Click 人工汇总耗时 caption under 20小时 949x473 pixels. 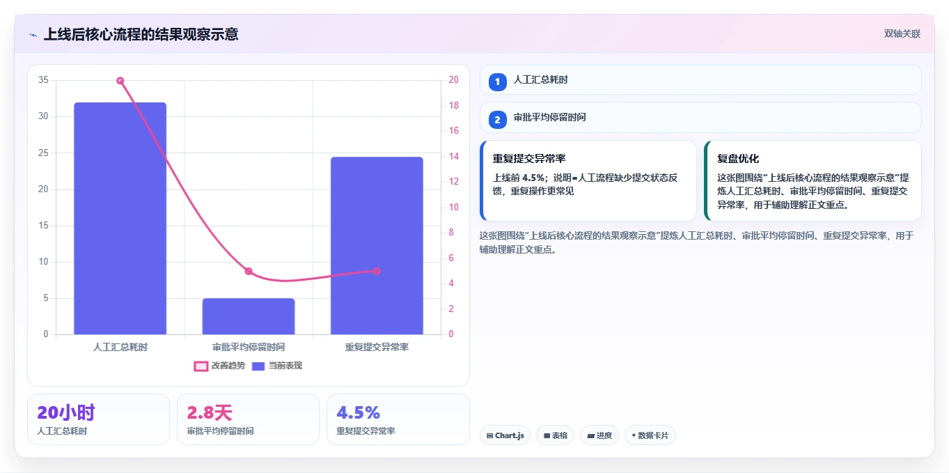coord(62,431)
